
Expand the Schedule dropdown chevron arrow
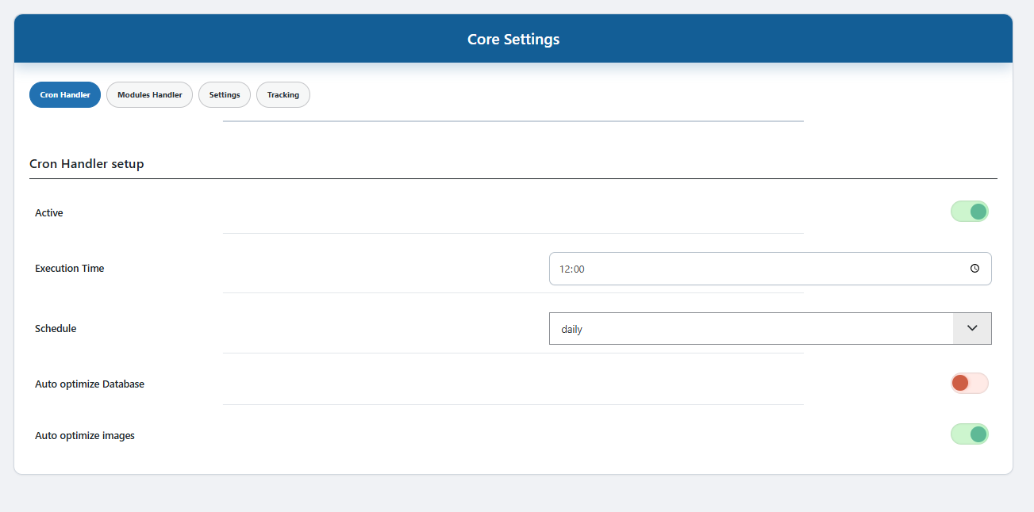click(972, 328)
